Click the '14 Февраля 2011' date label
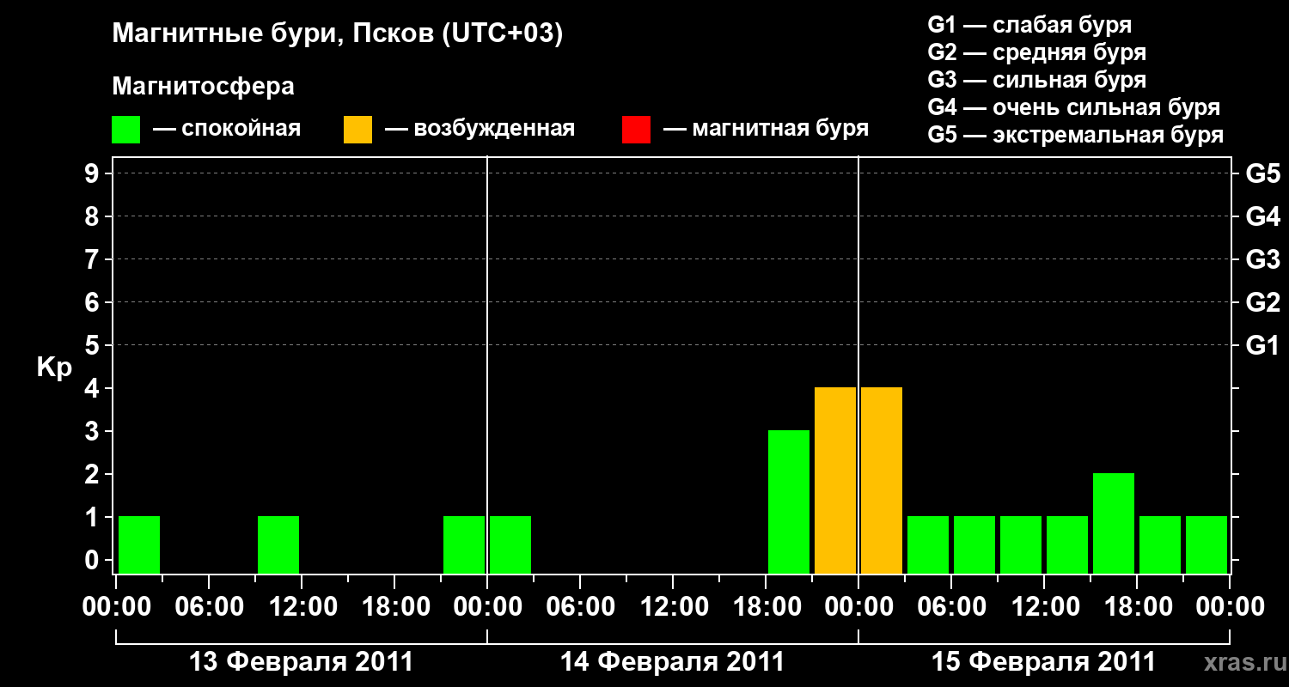 click(x=673, y=662)
